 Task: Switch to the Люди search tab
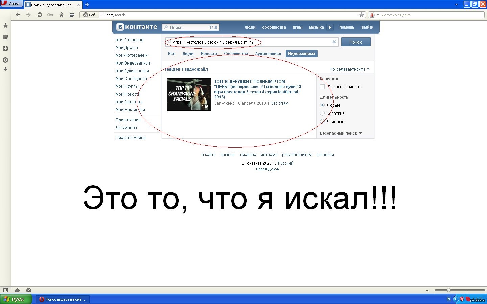(188, 54)
